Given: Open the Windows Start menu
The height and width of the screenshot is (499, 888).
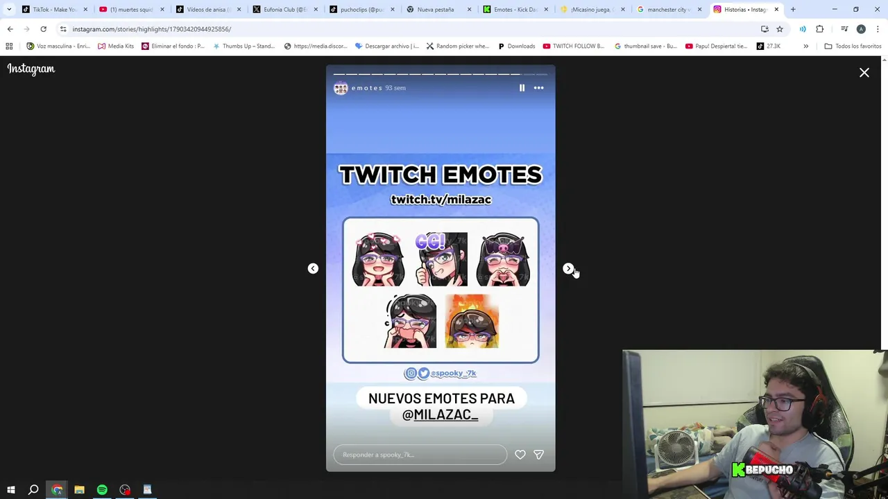Looking at the screenshot, I should pyautogui.click(x=11, y=490).
